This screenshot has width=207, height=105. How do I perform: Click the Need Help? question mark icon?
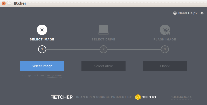click(175, 13)
